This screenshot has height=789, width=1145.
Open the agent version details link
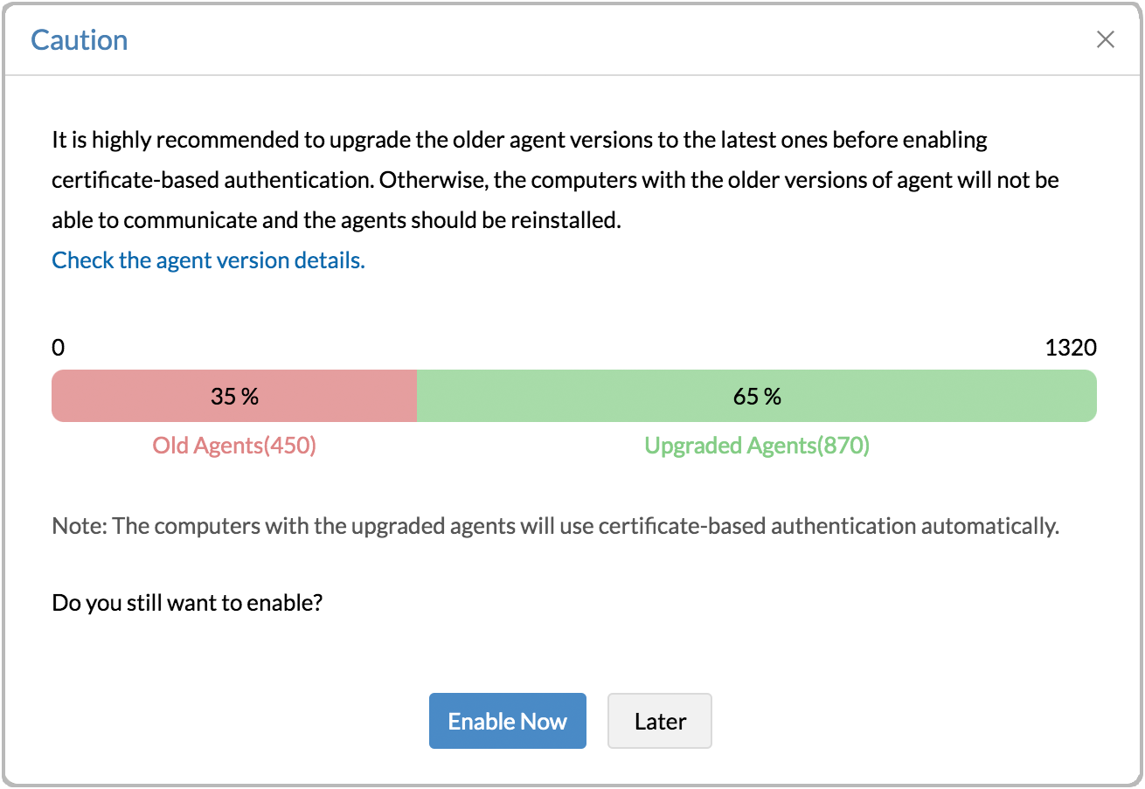[x=207, y=260]
